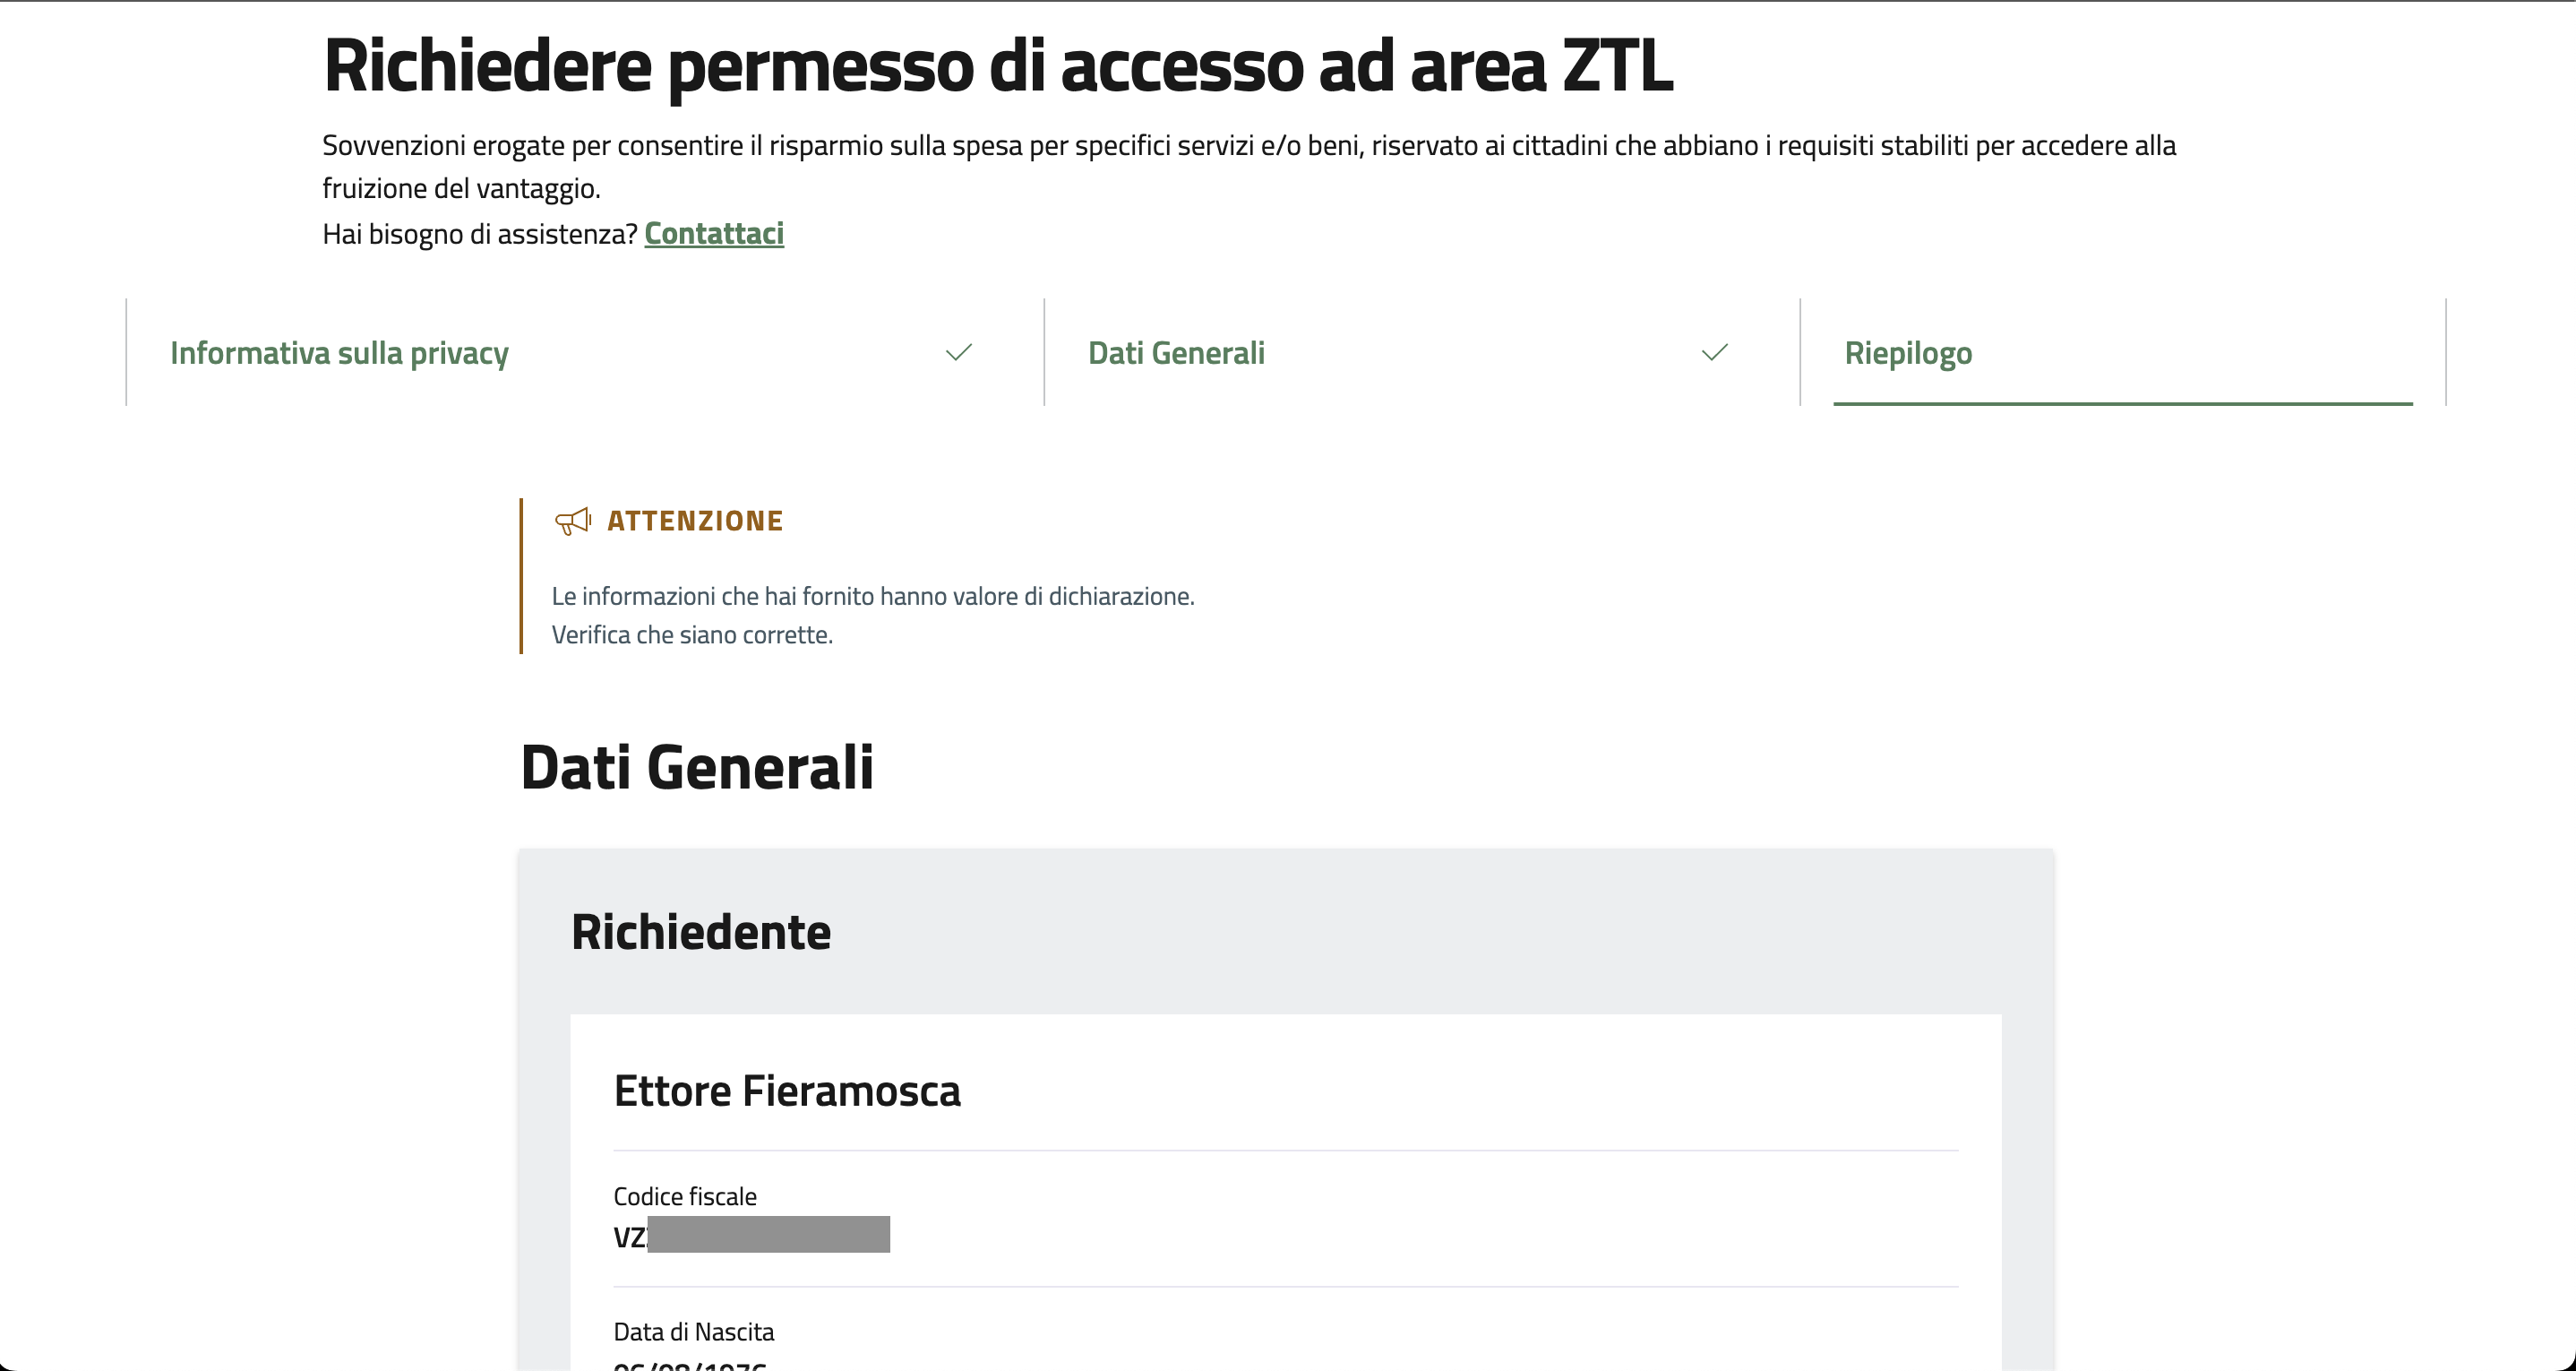This screenshot has height=1371, width=2576.
Task: Click the checkmark beside the Dati Generali step
Action: coord(1714,352)
